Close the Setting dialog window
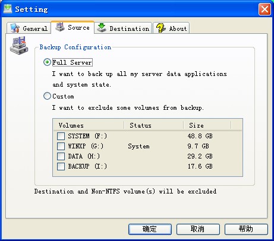Image resolution: width=274 pixels, height=241 pixels. coord(264,9)
